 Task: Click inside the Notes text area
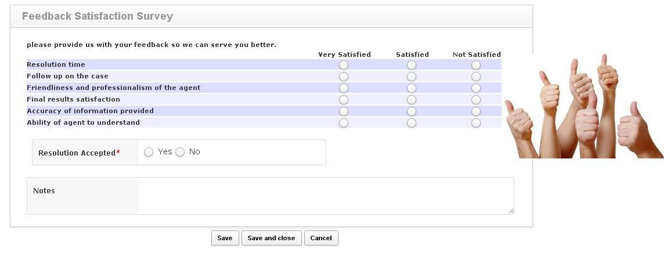[x=325, y=196]
